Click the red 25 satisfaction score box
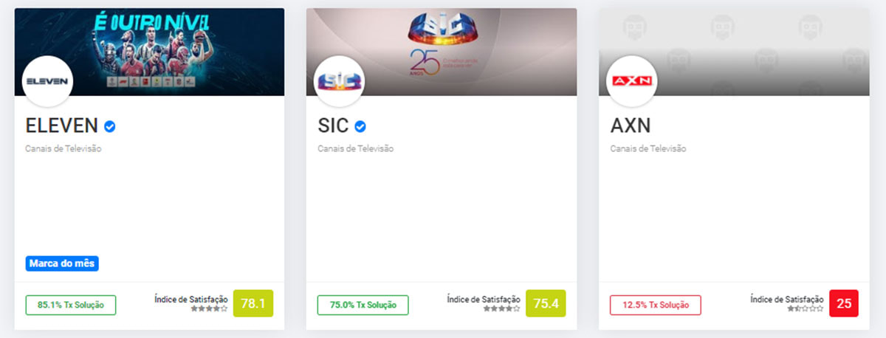 pos(844,303)
